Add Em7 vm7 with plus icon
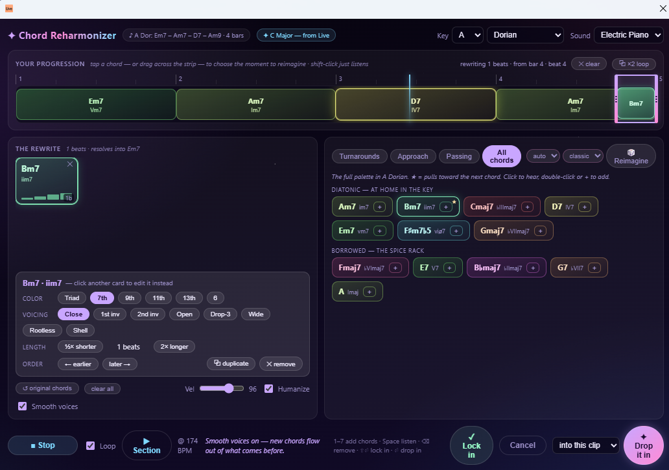The height and width of the screenshot is (470, 669). tap(379, 231)
